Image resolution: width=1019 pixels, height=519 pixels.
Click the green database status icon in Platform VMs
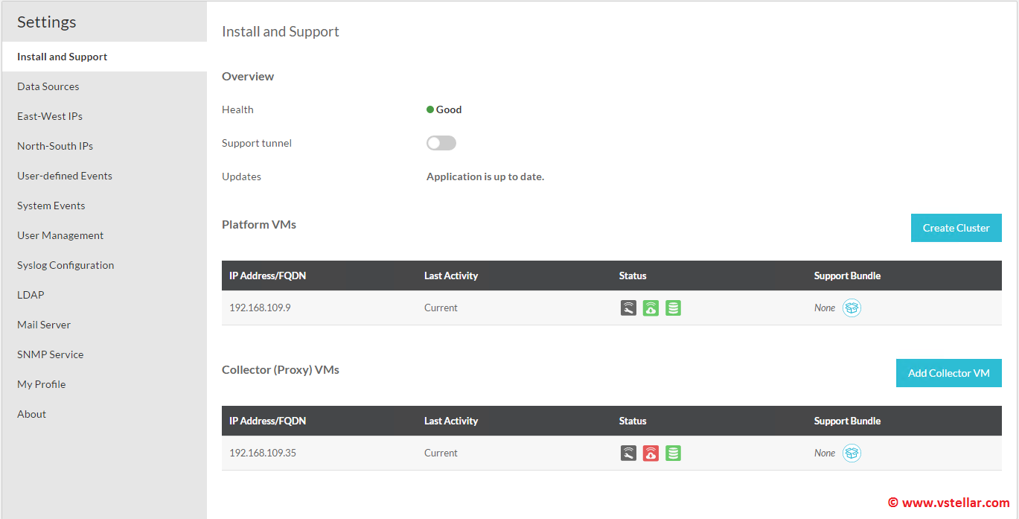(x=673, y=308)
